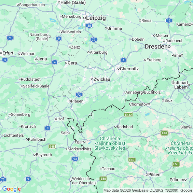Click the E49 route shield
The width and height of the screenshot is (193, 193).
point(132,160)
